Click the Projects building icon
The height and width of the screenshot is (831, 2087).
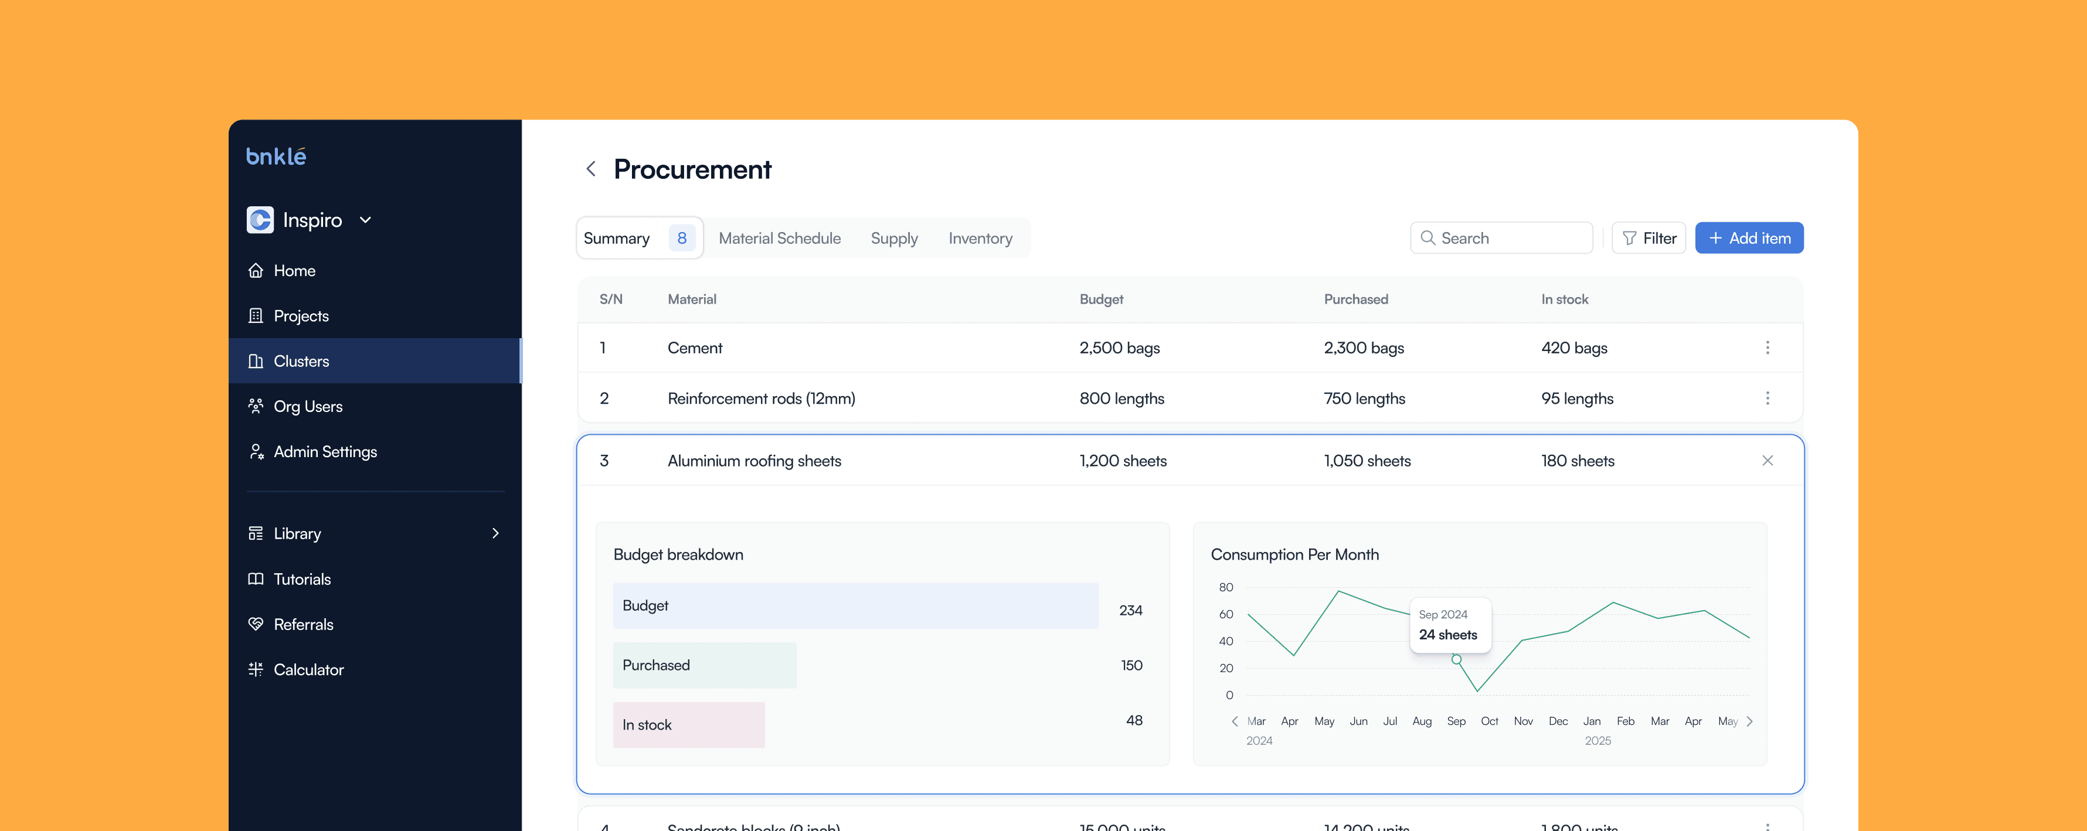coord(255,316)
